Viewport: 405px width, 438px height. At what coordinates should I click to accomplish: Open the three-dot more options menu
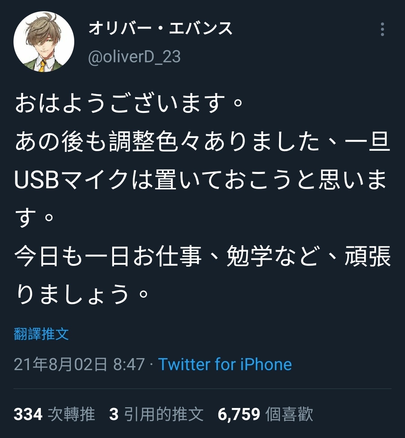click(382, 29)
